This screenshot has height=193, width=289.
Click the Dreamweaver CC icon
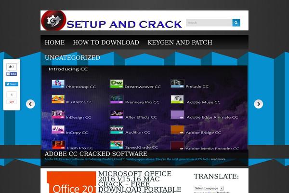[x=117, y=84]
